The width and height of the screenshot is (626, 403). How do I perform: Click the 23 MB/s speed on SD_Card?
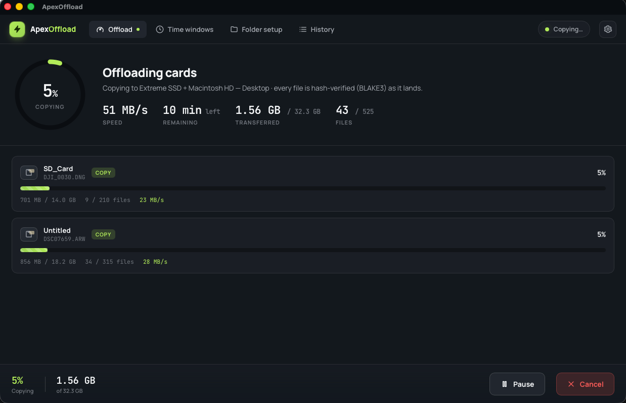[x=152, y=200]
